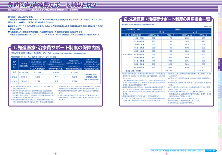The height and width of the screenshot is (155, 222).
Task: Click the main title 先進医療・治療費サポート制度とは?
Action: [x=52, y=5]
